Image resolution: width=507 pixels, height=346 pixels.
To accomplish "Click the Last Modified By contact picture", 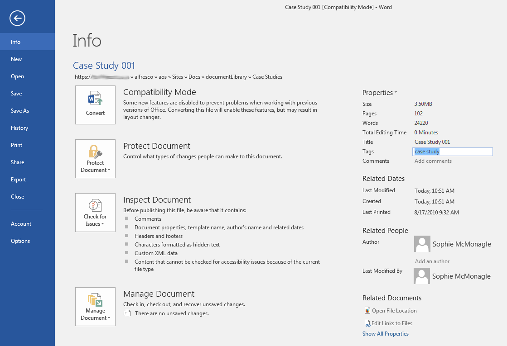I will [421, 276].
